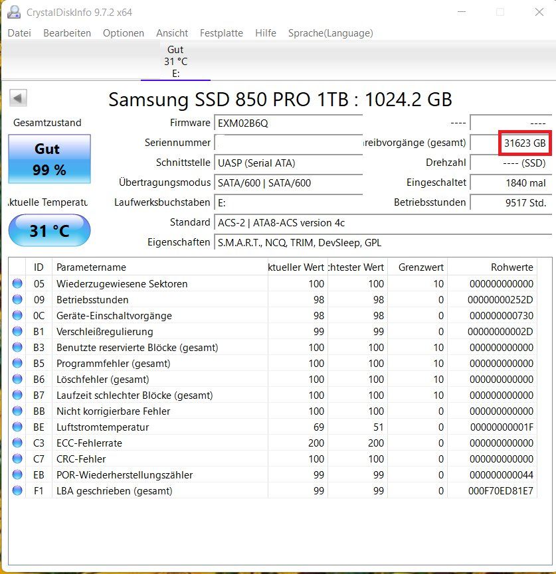
Task: Click the status orb for LBA geschrieben
Action: [17, 490]
